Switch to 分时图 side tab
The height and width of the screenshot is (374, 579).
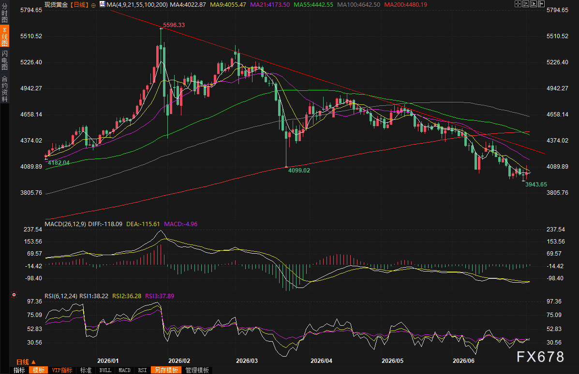pyautogui.click(x=5, y=13)
